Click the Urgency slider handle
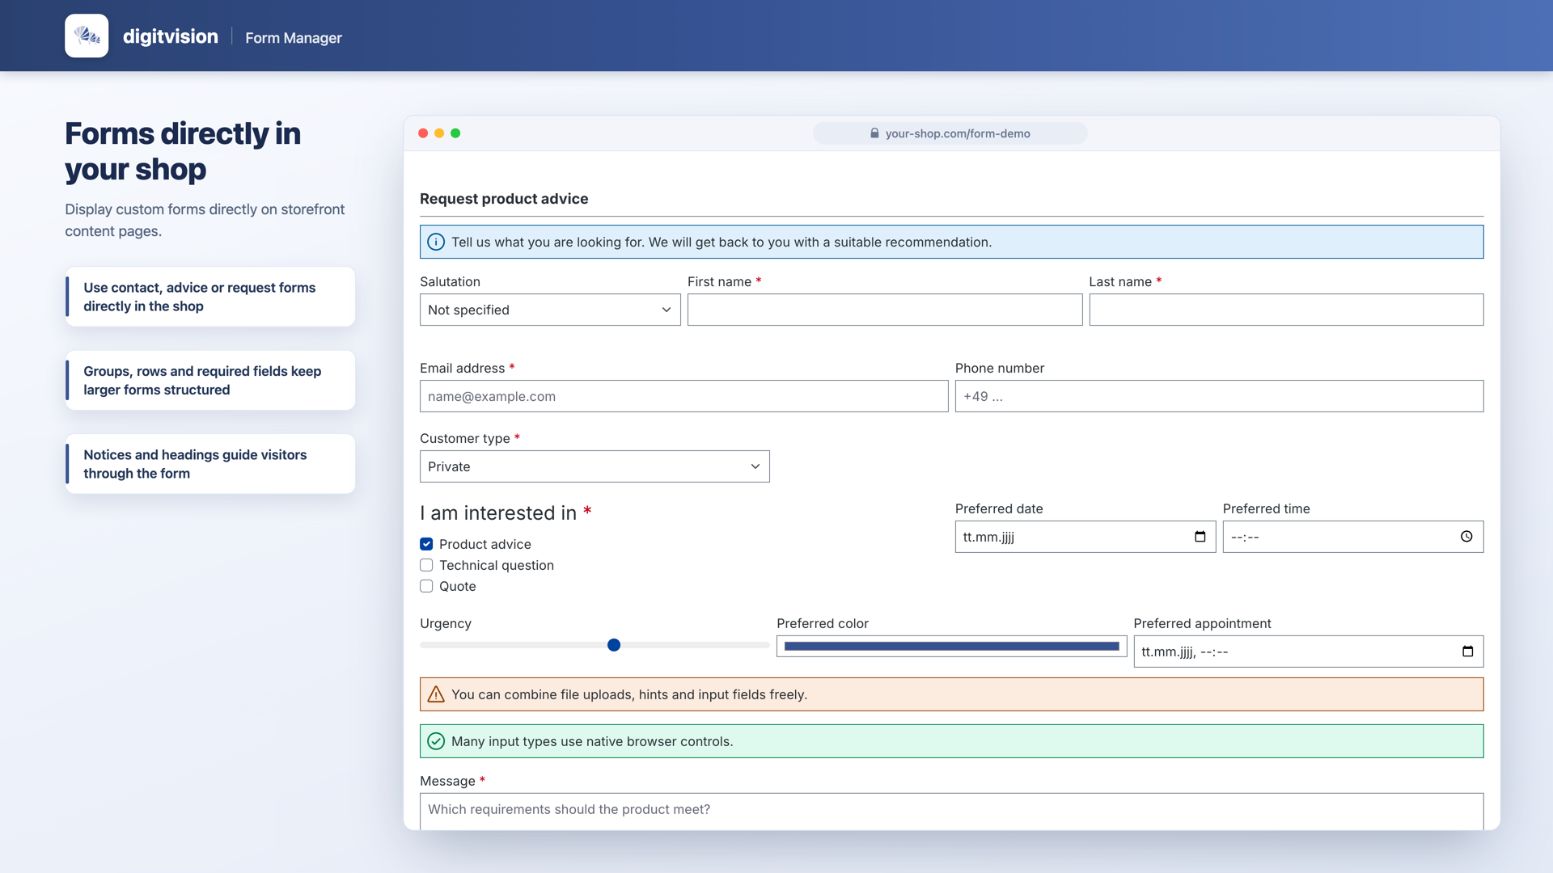The image size is (1553, 873). [614, 645]
